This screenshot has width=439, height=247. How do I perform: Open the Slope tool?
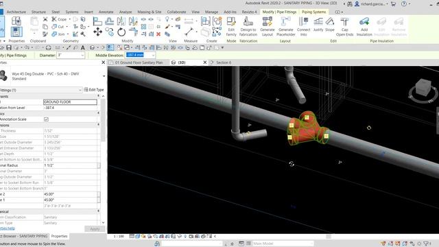coord(330,25)
